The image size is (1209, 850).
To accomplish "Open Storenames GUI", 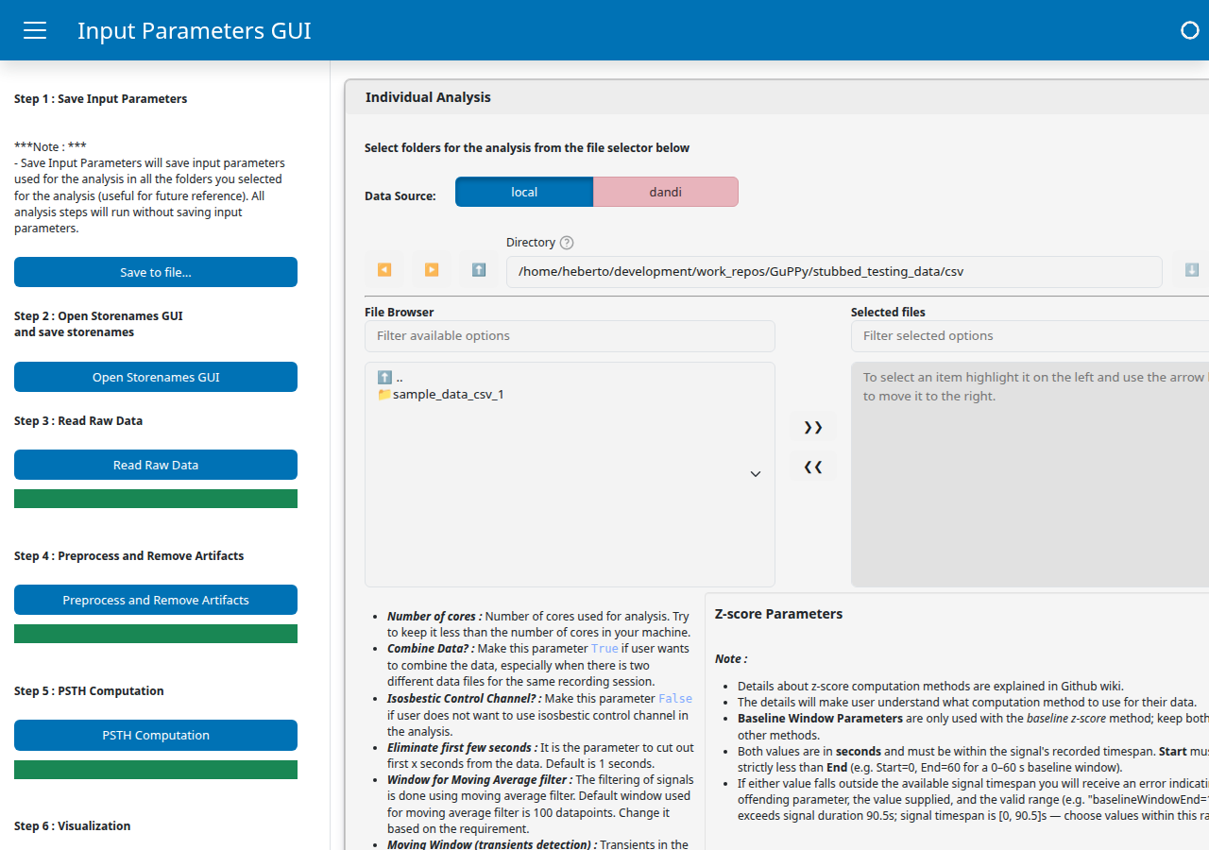I will [x=156, y=377].
